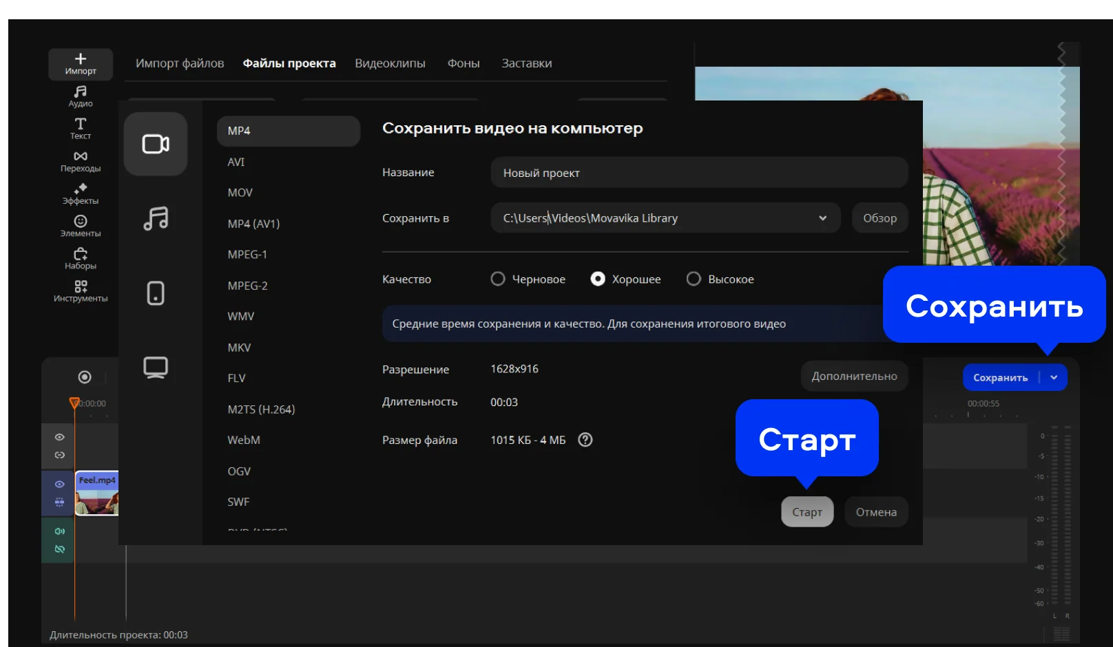Select the audio export category icon

(x=156, y=218)
